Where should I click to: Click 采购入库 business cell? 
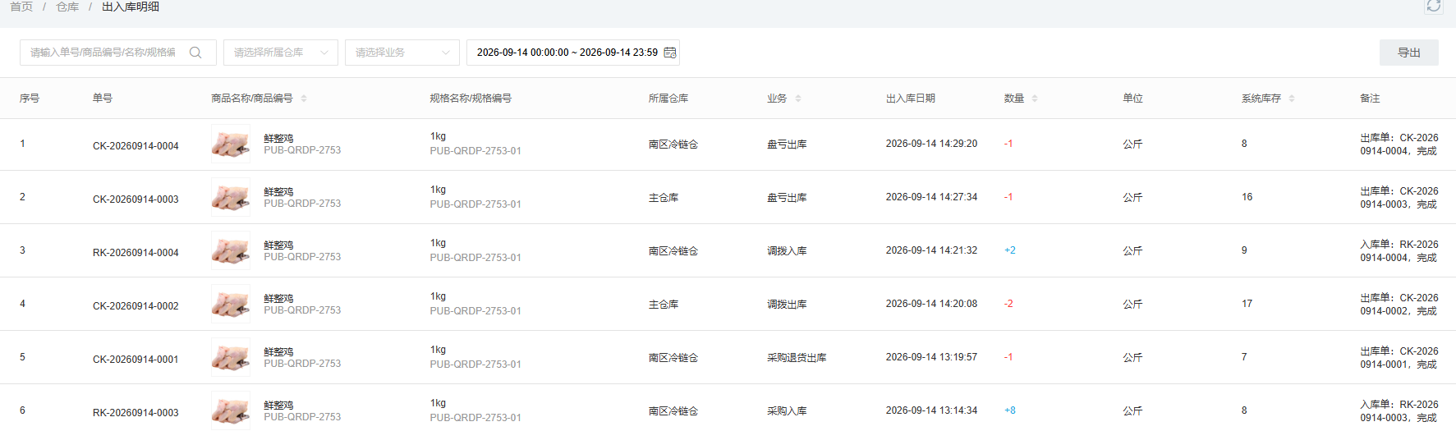[x=787, y=411]
